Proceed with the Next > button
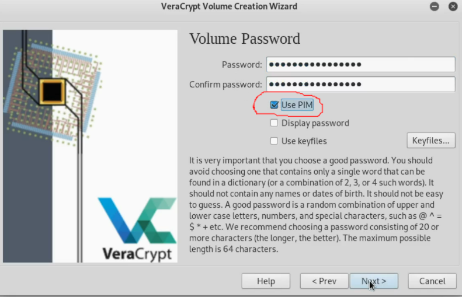462x297 pixels. (x=374, y=281)
